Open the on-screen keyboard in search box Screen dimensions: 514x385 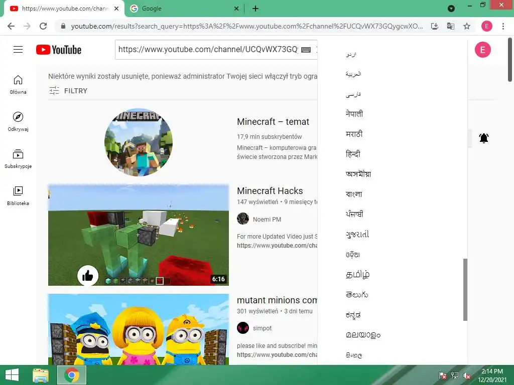point(306,50)
